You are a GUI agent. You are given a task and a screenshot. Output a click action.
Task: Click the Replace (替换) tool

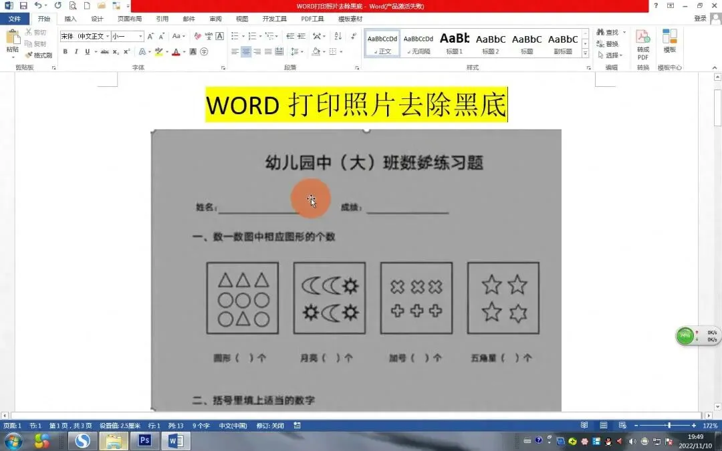[607, 43]
